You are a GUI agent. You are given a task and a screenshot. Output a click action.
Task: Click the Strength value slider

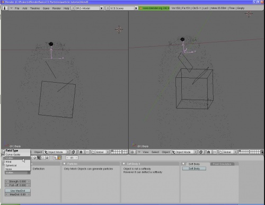pyautogui.click(x=17, y=182)
